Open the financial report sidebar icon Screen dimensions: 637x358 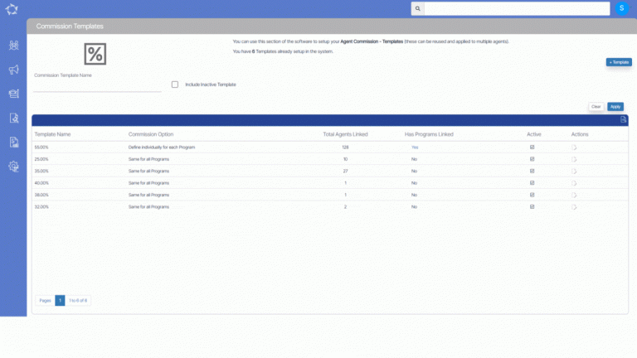[14, 142]
